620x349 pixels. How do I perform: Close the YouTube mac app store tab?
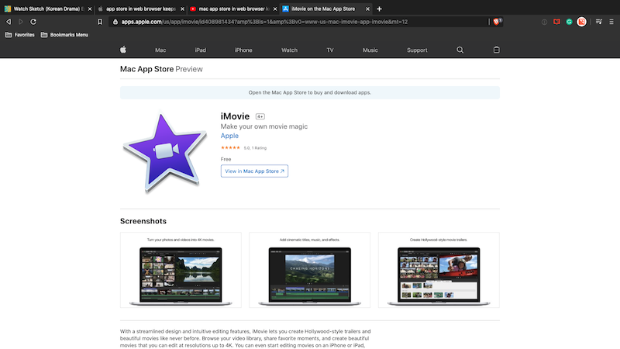click(x=275, y=9)
